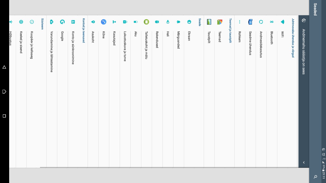The height and width of the screenshot is (183, 326).
Task: Open Seadme ühendus label
Action: (250, 43)
